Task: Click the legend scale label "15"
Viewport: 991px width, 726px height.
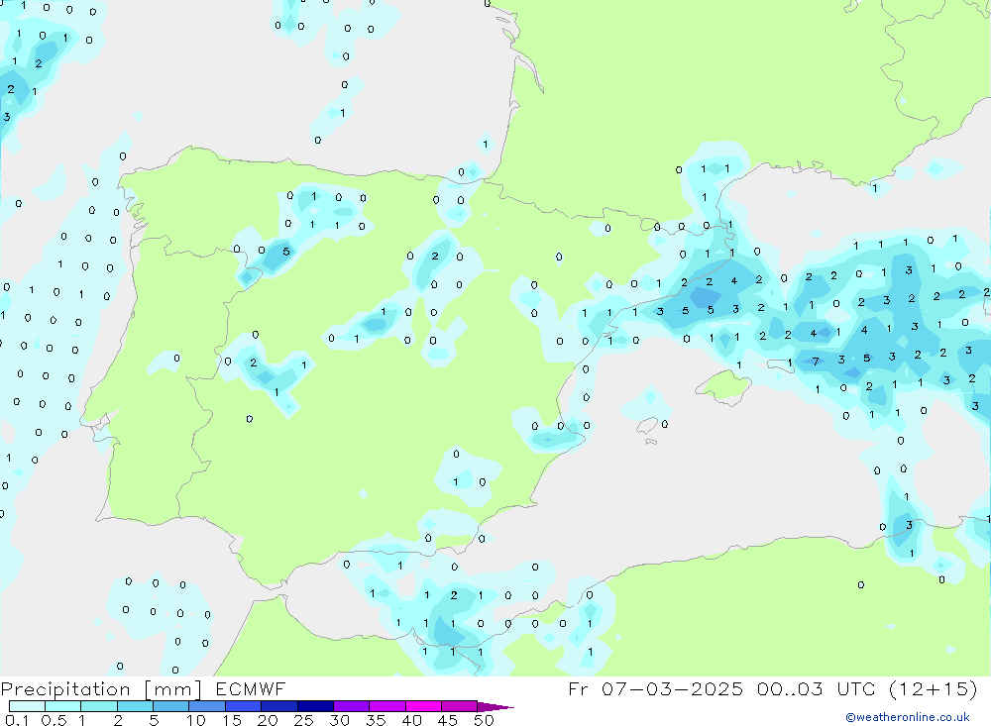Action: 232,720
